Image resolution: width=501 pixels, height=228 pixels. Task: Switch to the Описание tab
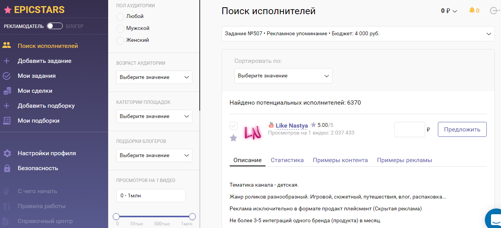coord(247,160)
